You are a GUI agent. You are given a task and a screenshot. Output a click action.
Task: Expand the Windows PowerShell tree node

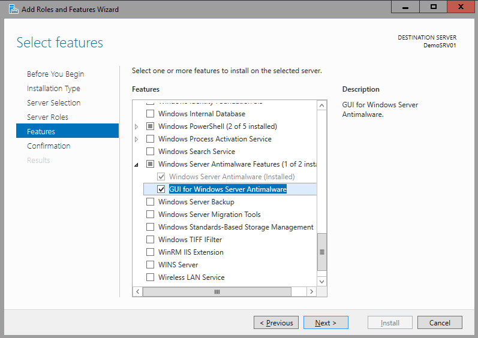pyautogui.click(x=137, y=126)
